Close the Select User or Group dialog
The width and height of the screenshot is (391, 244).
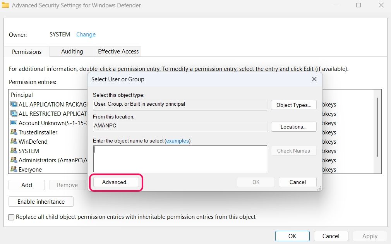click(314, 79)
